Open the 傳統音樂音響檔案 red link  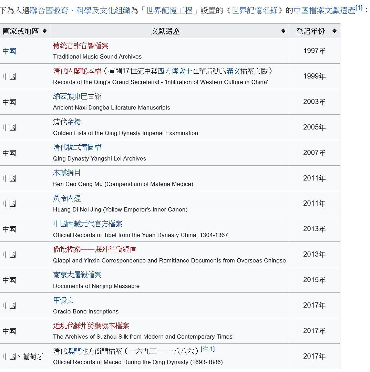point(81,45)
